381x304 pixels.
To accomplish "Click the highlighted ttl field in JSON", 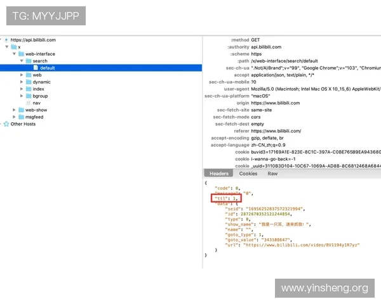I will point(227,198).
